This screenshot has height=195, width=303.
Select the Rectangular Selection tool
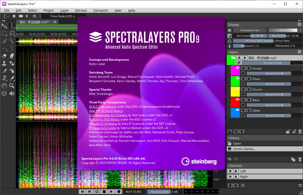click(4, 33)
